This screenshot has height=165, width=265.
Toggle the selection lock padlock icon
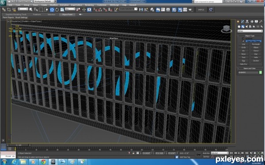click(133, 153)
